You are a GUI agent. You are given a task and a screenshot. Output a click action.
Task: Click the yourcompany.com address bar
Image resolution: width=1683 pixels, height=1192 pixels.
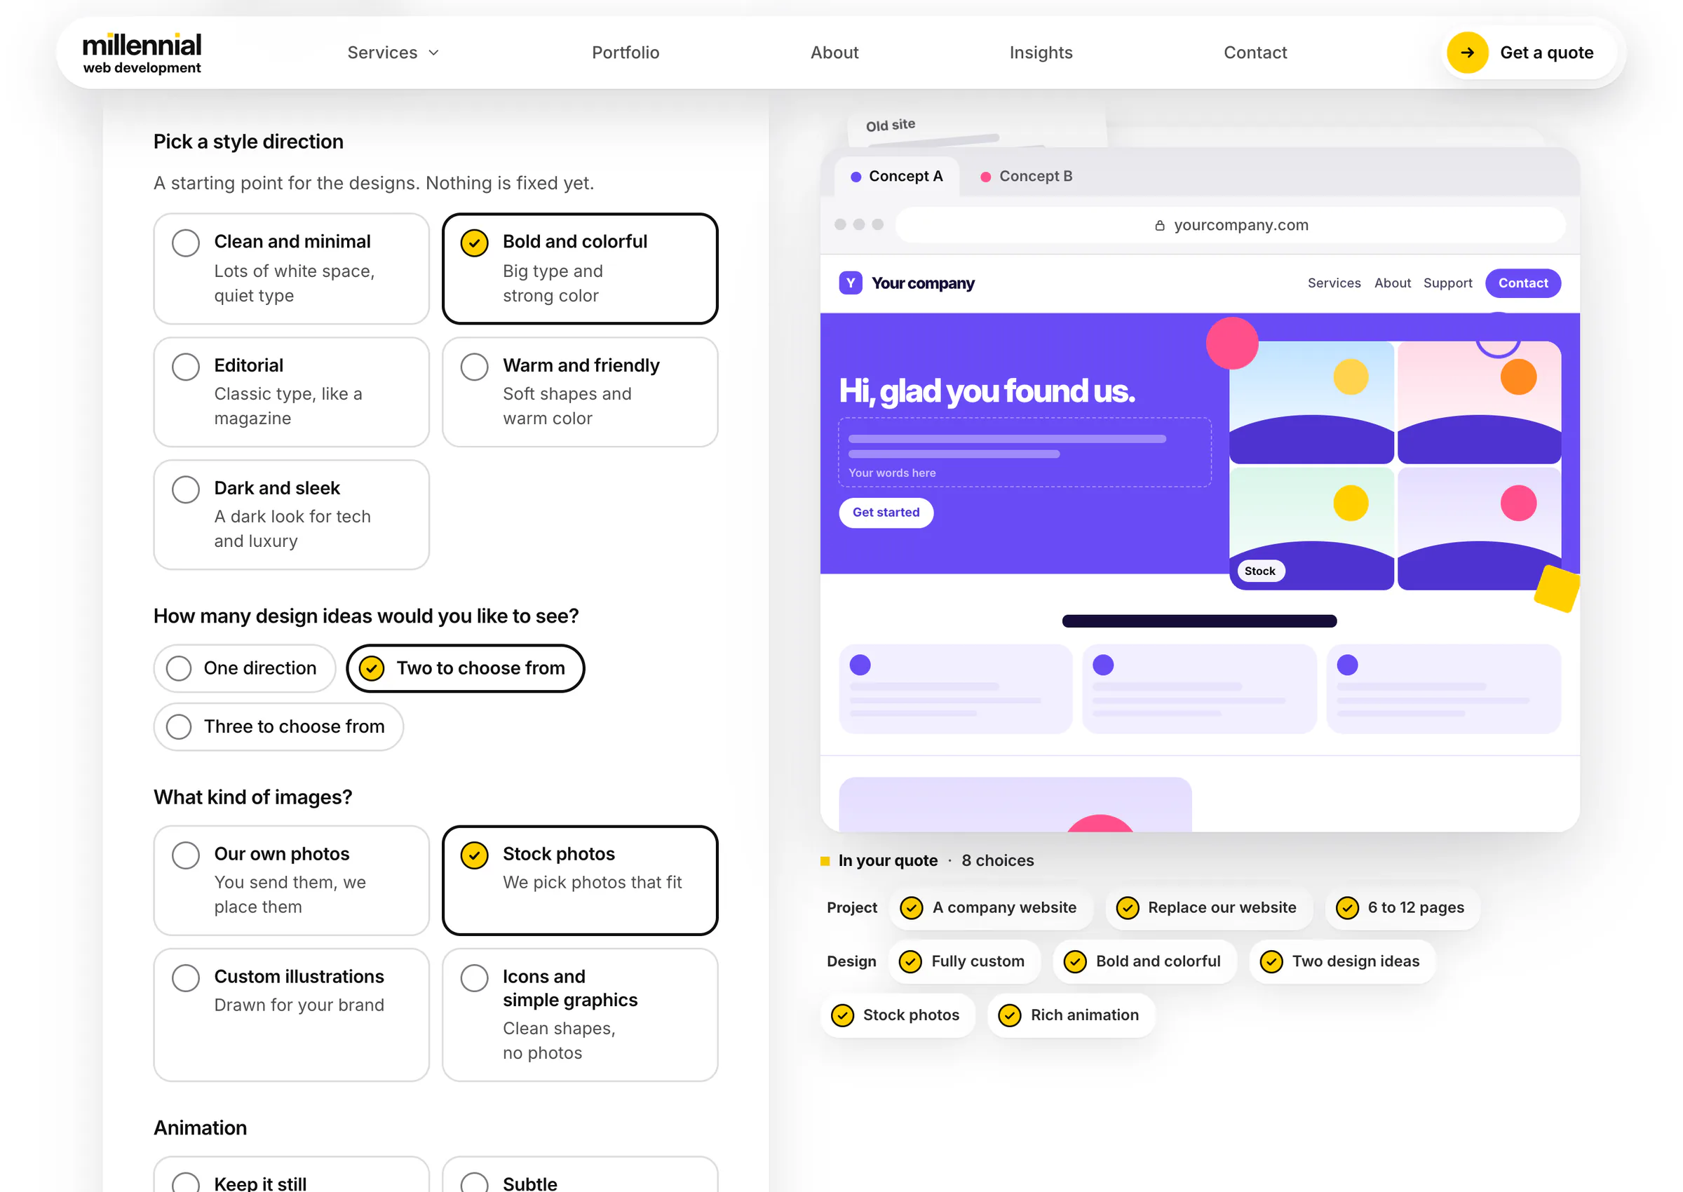point(1229,225)
